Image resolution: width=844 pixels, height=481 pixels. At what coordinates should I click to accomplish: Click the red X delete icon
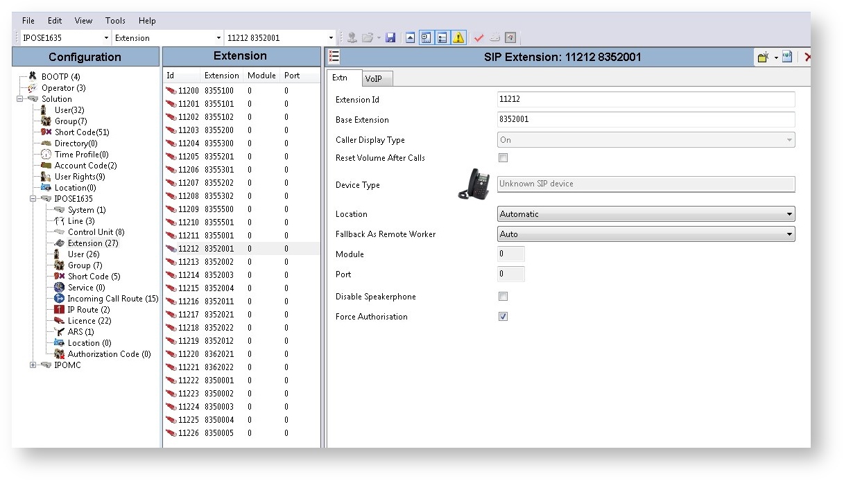click(x=807, y=58)
